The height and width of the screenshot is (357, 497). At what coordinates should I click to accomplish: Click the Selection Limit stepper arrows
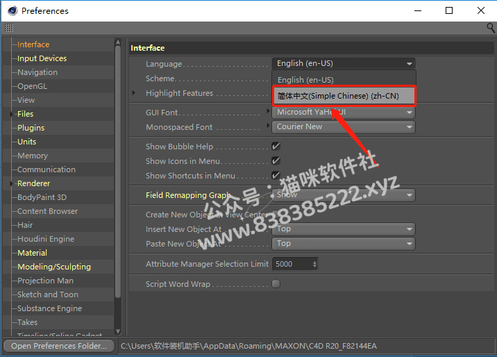point(314,264)
